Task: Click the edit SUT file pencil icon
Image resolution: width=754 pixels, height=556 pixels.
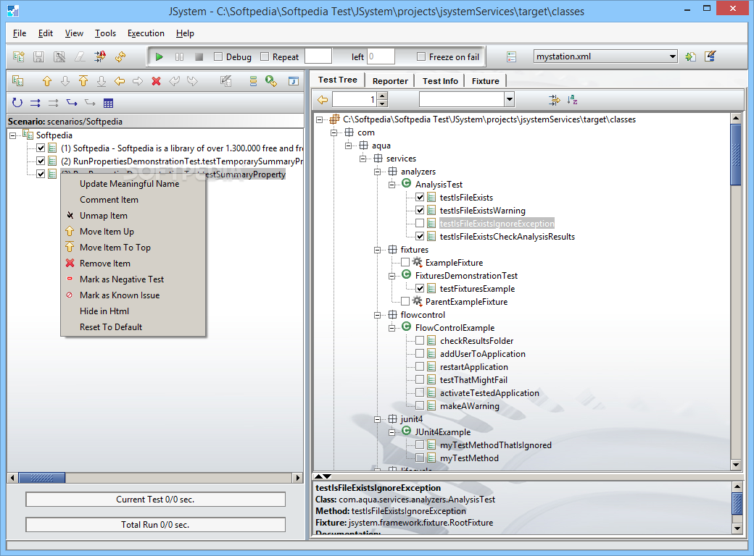Action: click(710, 56)
